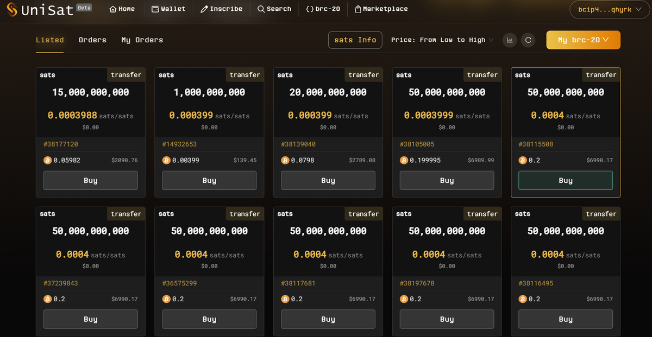
Task: Click the $2789.08 value
Action: pos(362,161)
